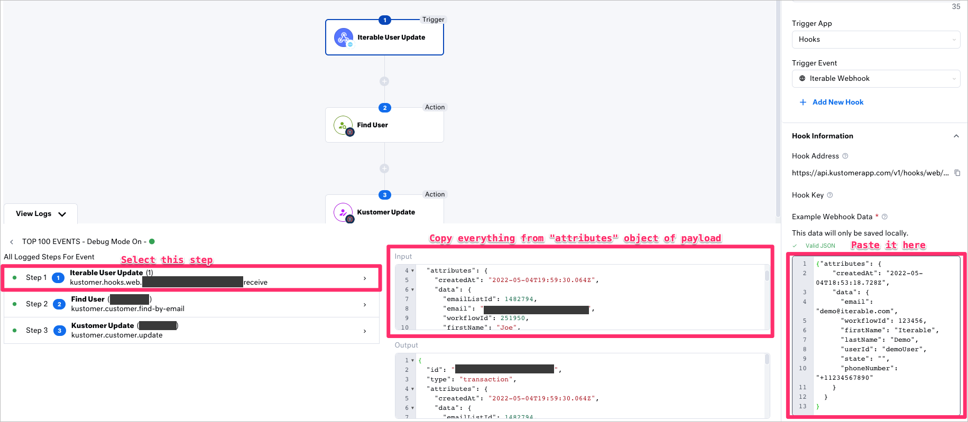Open help for Hook Address
The width and height of the screenshot is (968, 422).
pyautogui.click(x=845, y=156)
